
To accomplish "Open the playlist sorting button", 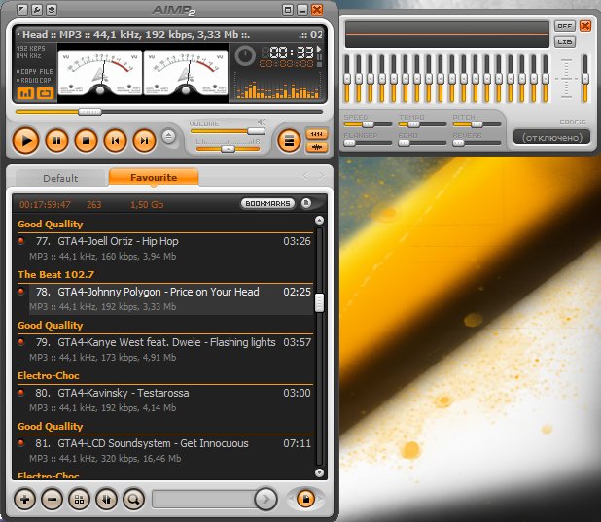I will [106, 500].
